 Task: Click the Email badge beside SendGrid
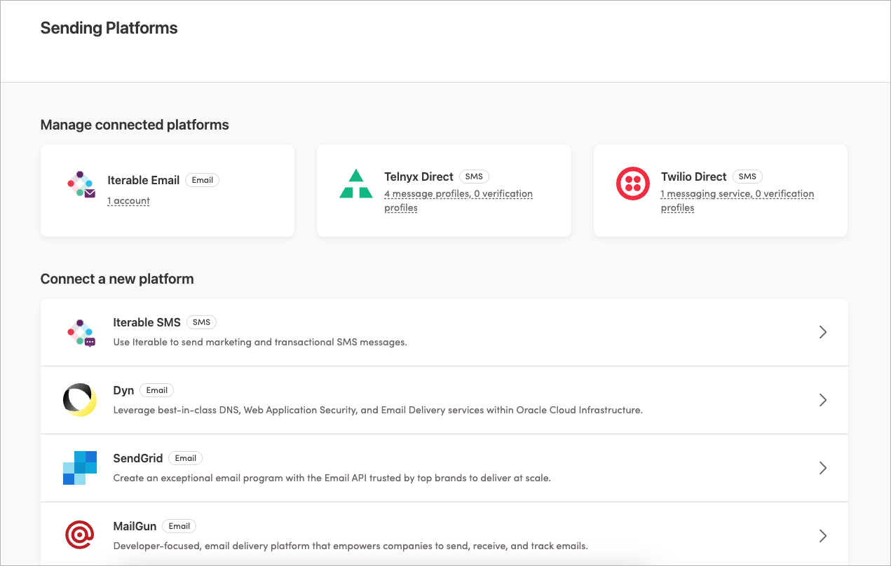(x=186, y=458)
